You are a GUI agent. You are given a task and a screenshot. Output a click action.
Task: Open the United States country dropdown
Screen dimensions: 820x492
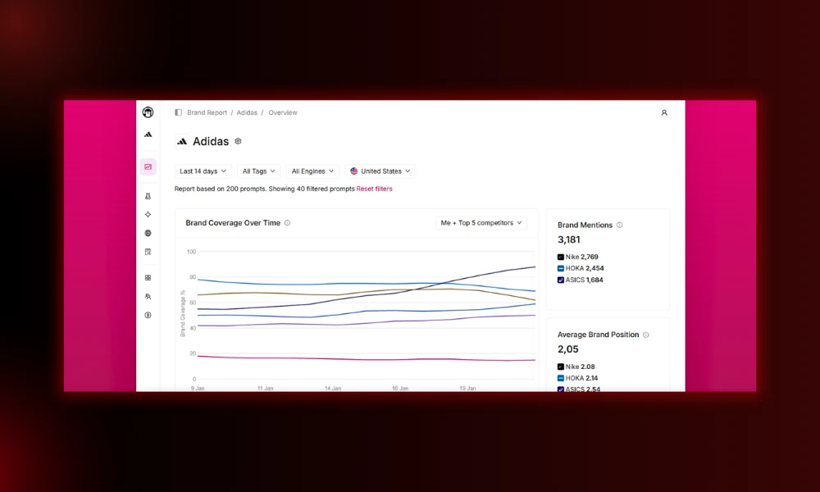tap(380, 171)
